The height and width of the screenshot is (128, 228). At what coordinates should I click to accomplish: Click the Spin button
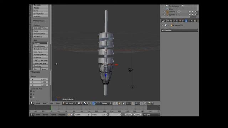pyautogui.click(x=36, y=69)
